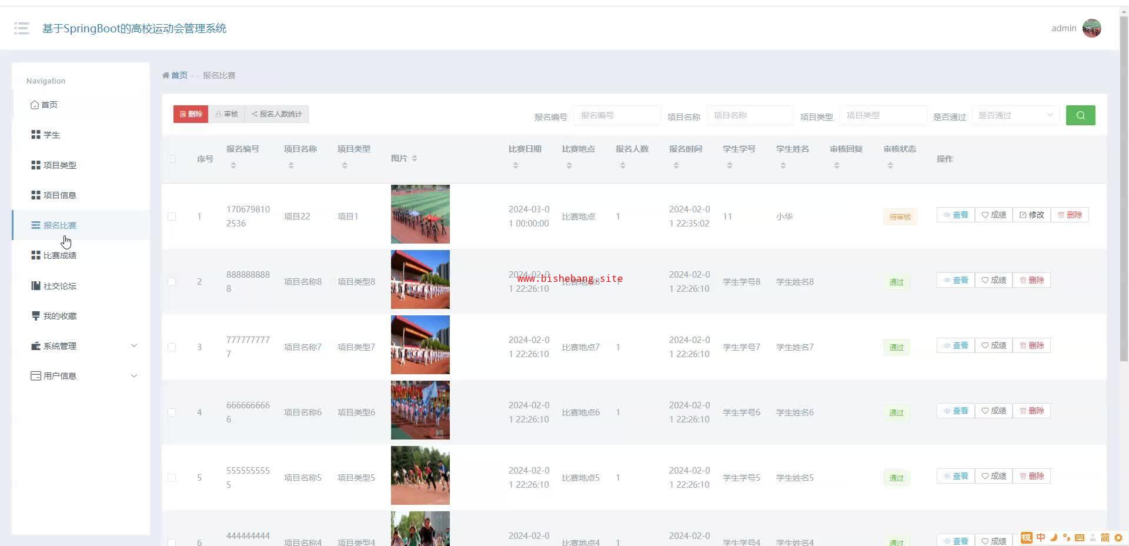Screen dimensions: 1129x546
Task: Sort by 比赛日期 column arrows
Action: (x=516, y=165)
